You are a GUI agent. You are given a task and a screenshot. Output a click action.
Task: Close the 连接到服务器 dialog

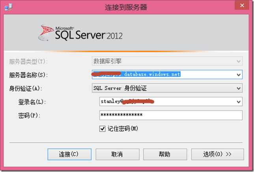point(242,6)
